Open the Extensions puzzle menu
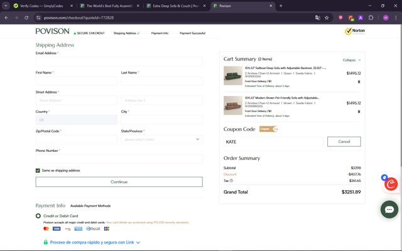The height and width of the screenshot is (251, 402). point(371,18)
